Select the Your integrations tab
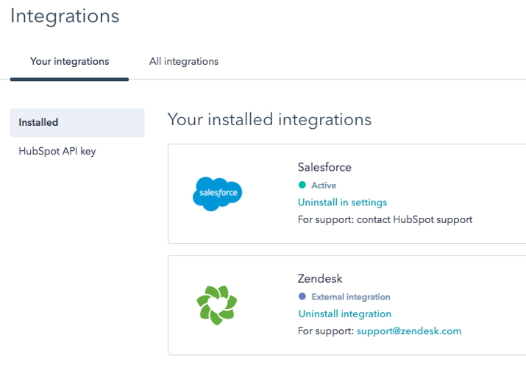The width and height of the screenshot is (526, 371). tap(69, 61)
